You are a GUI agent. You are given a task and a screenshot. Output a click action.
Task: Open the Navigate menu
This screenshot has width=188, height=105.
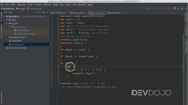point(21,5)
